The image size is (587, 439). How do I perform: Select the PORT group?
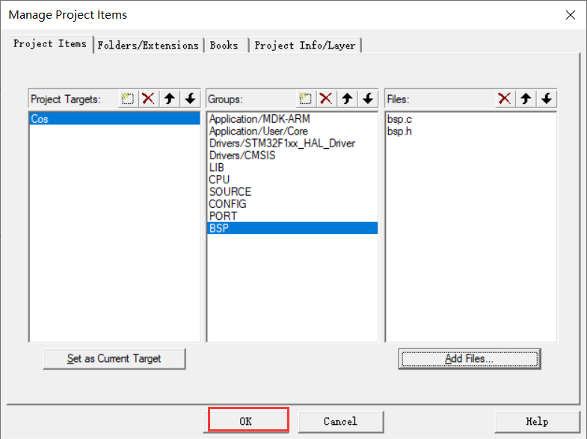(292, 216)
